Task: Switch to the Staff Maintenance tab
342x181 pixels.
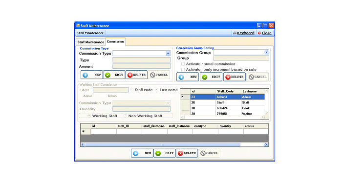Action: pyautogui.click(x=91, y=42)
